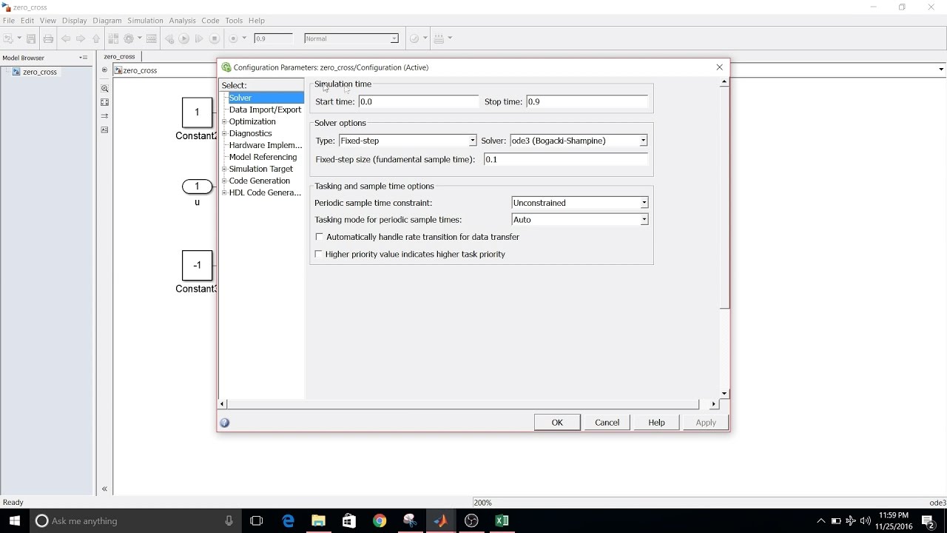Open the Analysis menu
947x533 pixels.
(182, 21)
